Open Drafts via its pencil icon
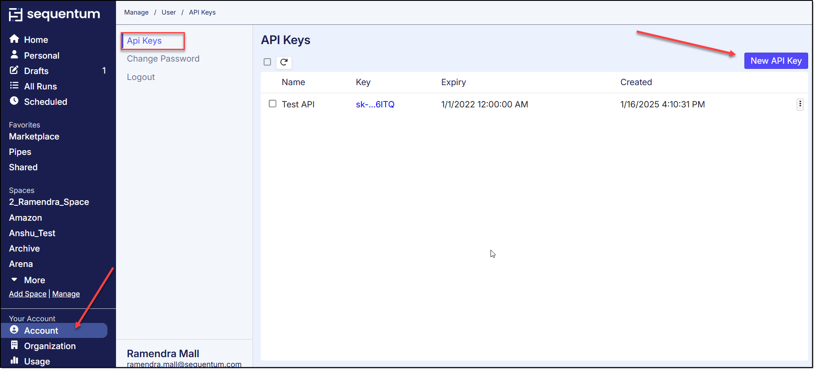This screenshot has width=815, height=370. pyautogui.click(x=14, y=70)
